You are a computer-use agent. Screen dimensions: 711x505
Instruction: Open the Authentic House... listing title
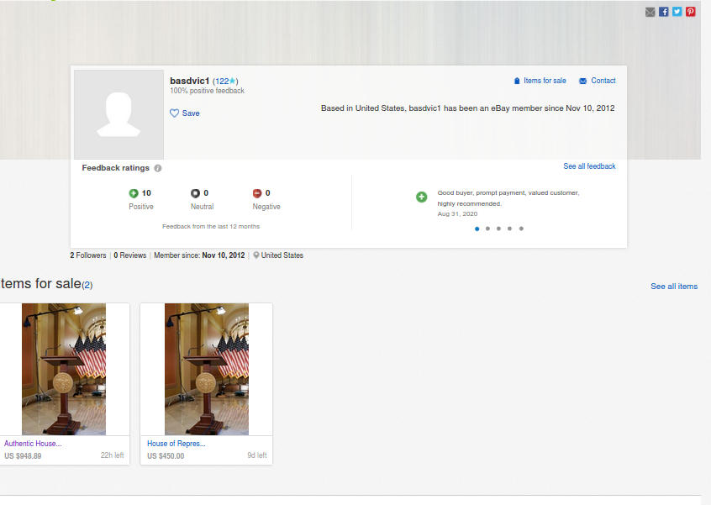click(x=33, y=444)
